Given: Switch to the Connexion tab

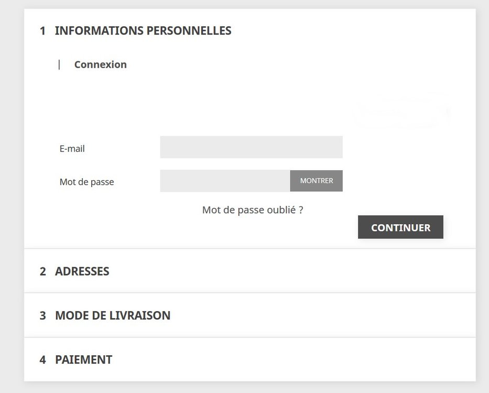Looking at the screenshot, I should click(100, 64).
